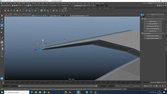Click the Maya M icon below toolbox
This screenshot has width=167, height=94.
tap(2, 79)
